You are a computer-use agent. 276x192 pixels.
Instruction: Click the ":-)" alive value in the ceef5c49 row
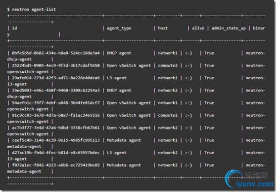click(188, 140)
